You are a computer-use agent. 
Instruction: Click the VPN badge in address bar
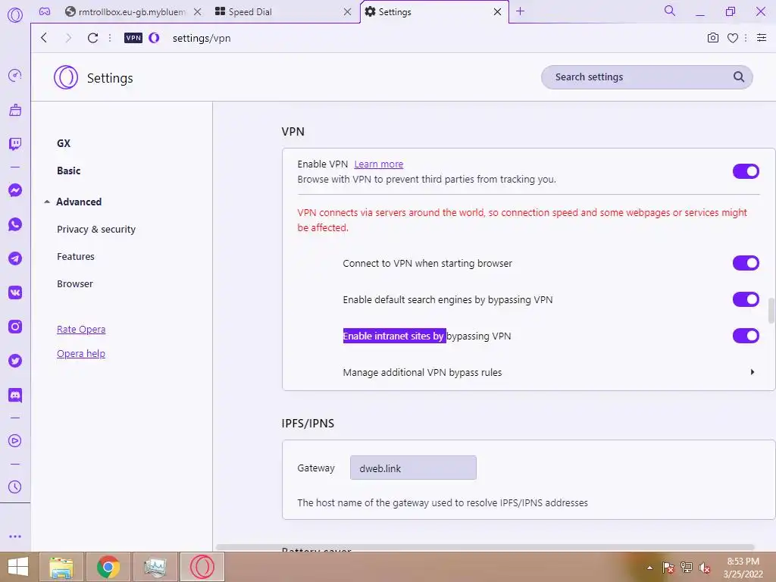(x=133, y=38)
